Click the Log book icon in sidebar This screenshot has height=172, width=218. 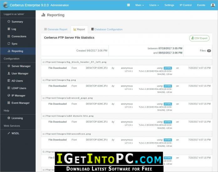click(9, 29)
